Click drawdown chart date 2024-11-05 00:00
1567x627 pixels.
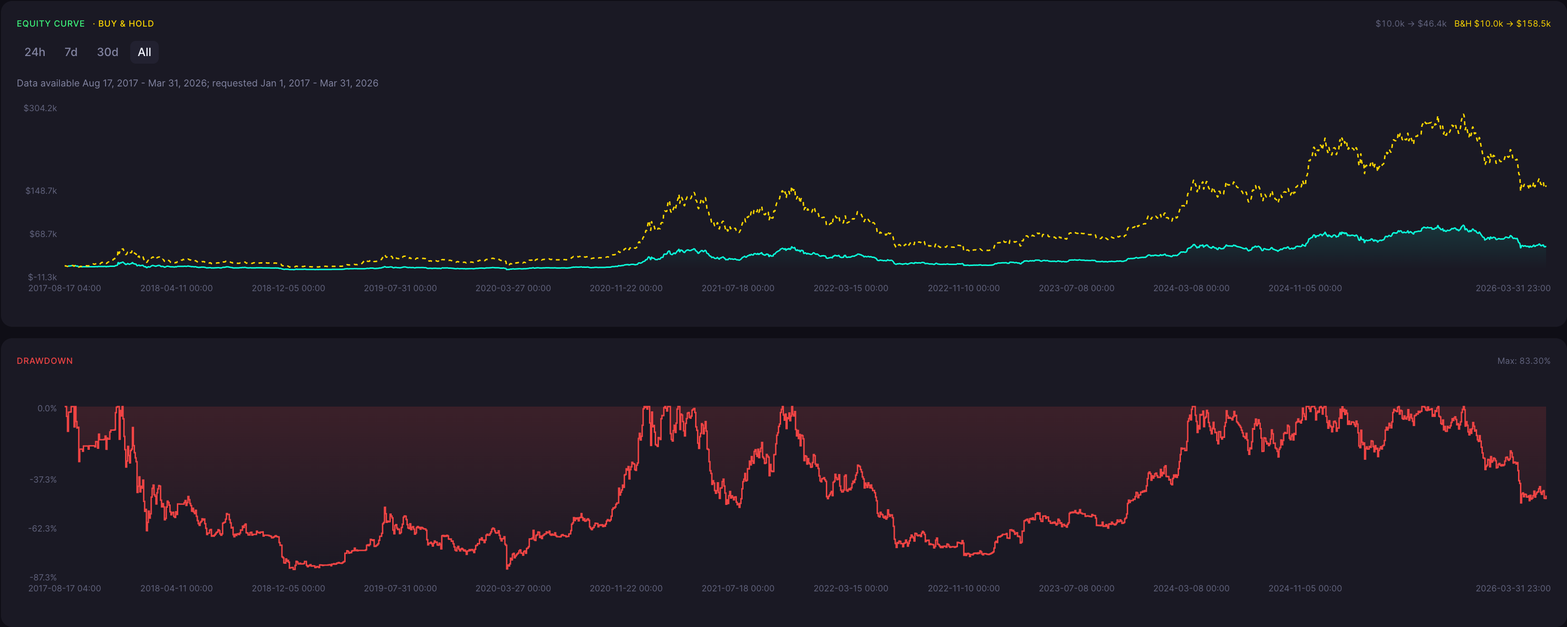[1305, 588]
